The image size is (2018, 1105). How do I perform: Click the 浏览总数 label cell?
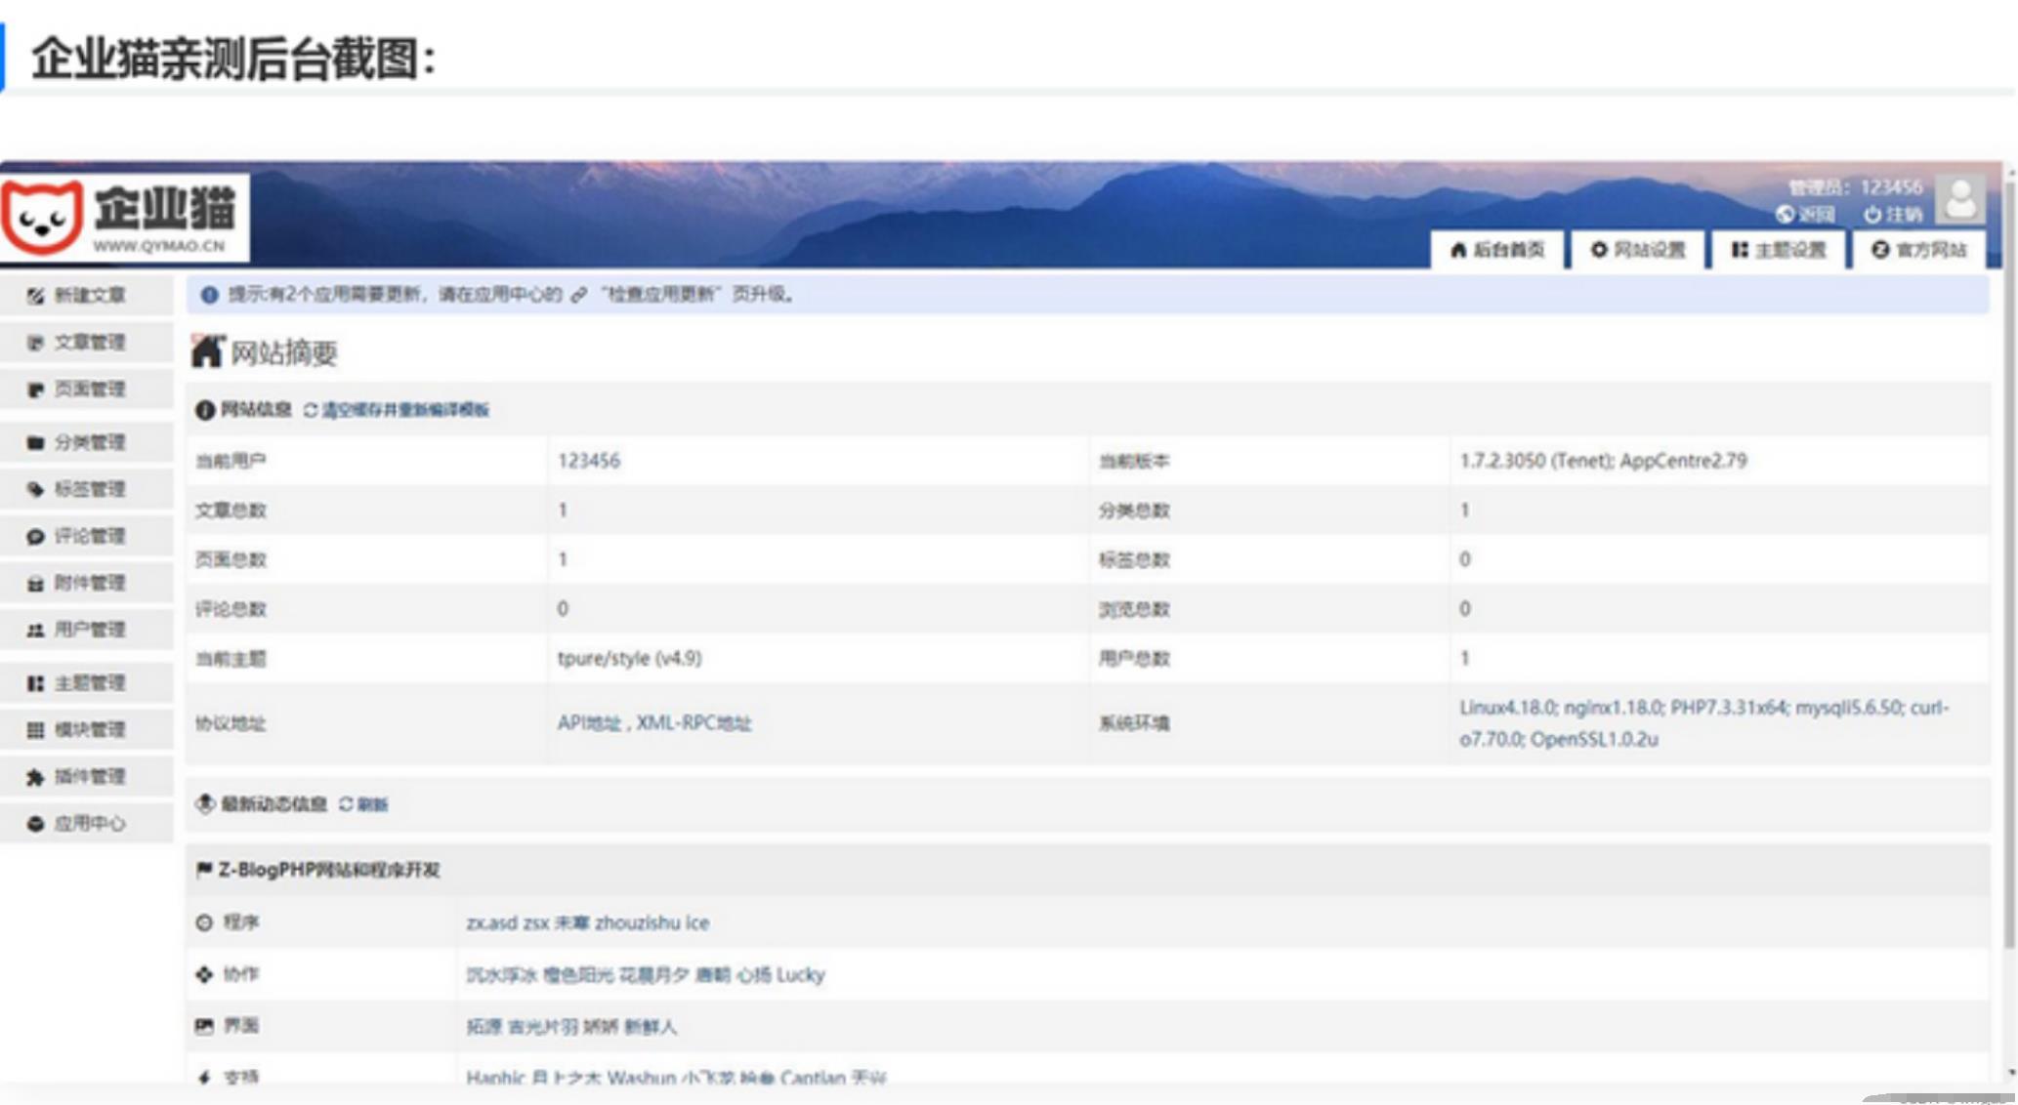point(1269,609)
